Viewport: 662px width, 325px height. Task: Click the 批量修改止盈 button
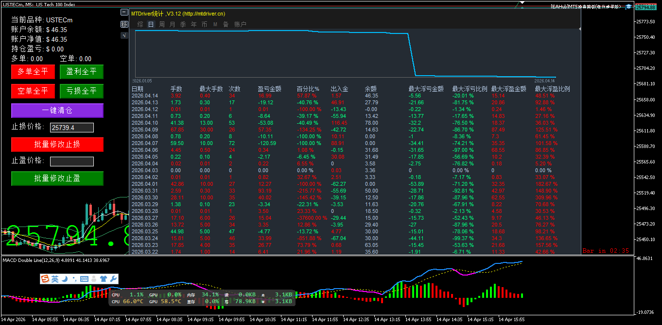point(57,179)
